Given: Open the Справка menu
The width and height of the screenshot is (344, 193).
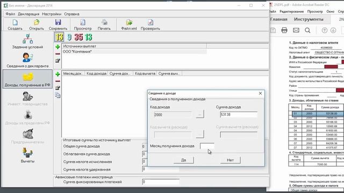Looking at the screenshot, I should 71,14.
